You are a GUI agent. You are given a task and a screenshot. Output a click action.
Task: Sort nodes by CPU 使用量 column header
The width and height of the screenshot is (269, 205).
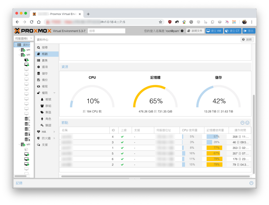tap(192, 130)
